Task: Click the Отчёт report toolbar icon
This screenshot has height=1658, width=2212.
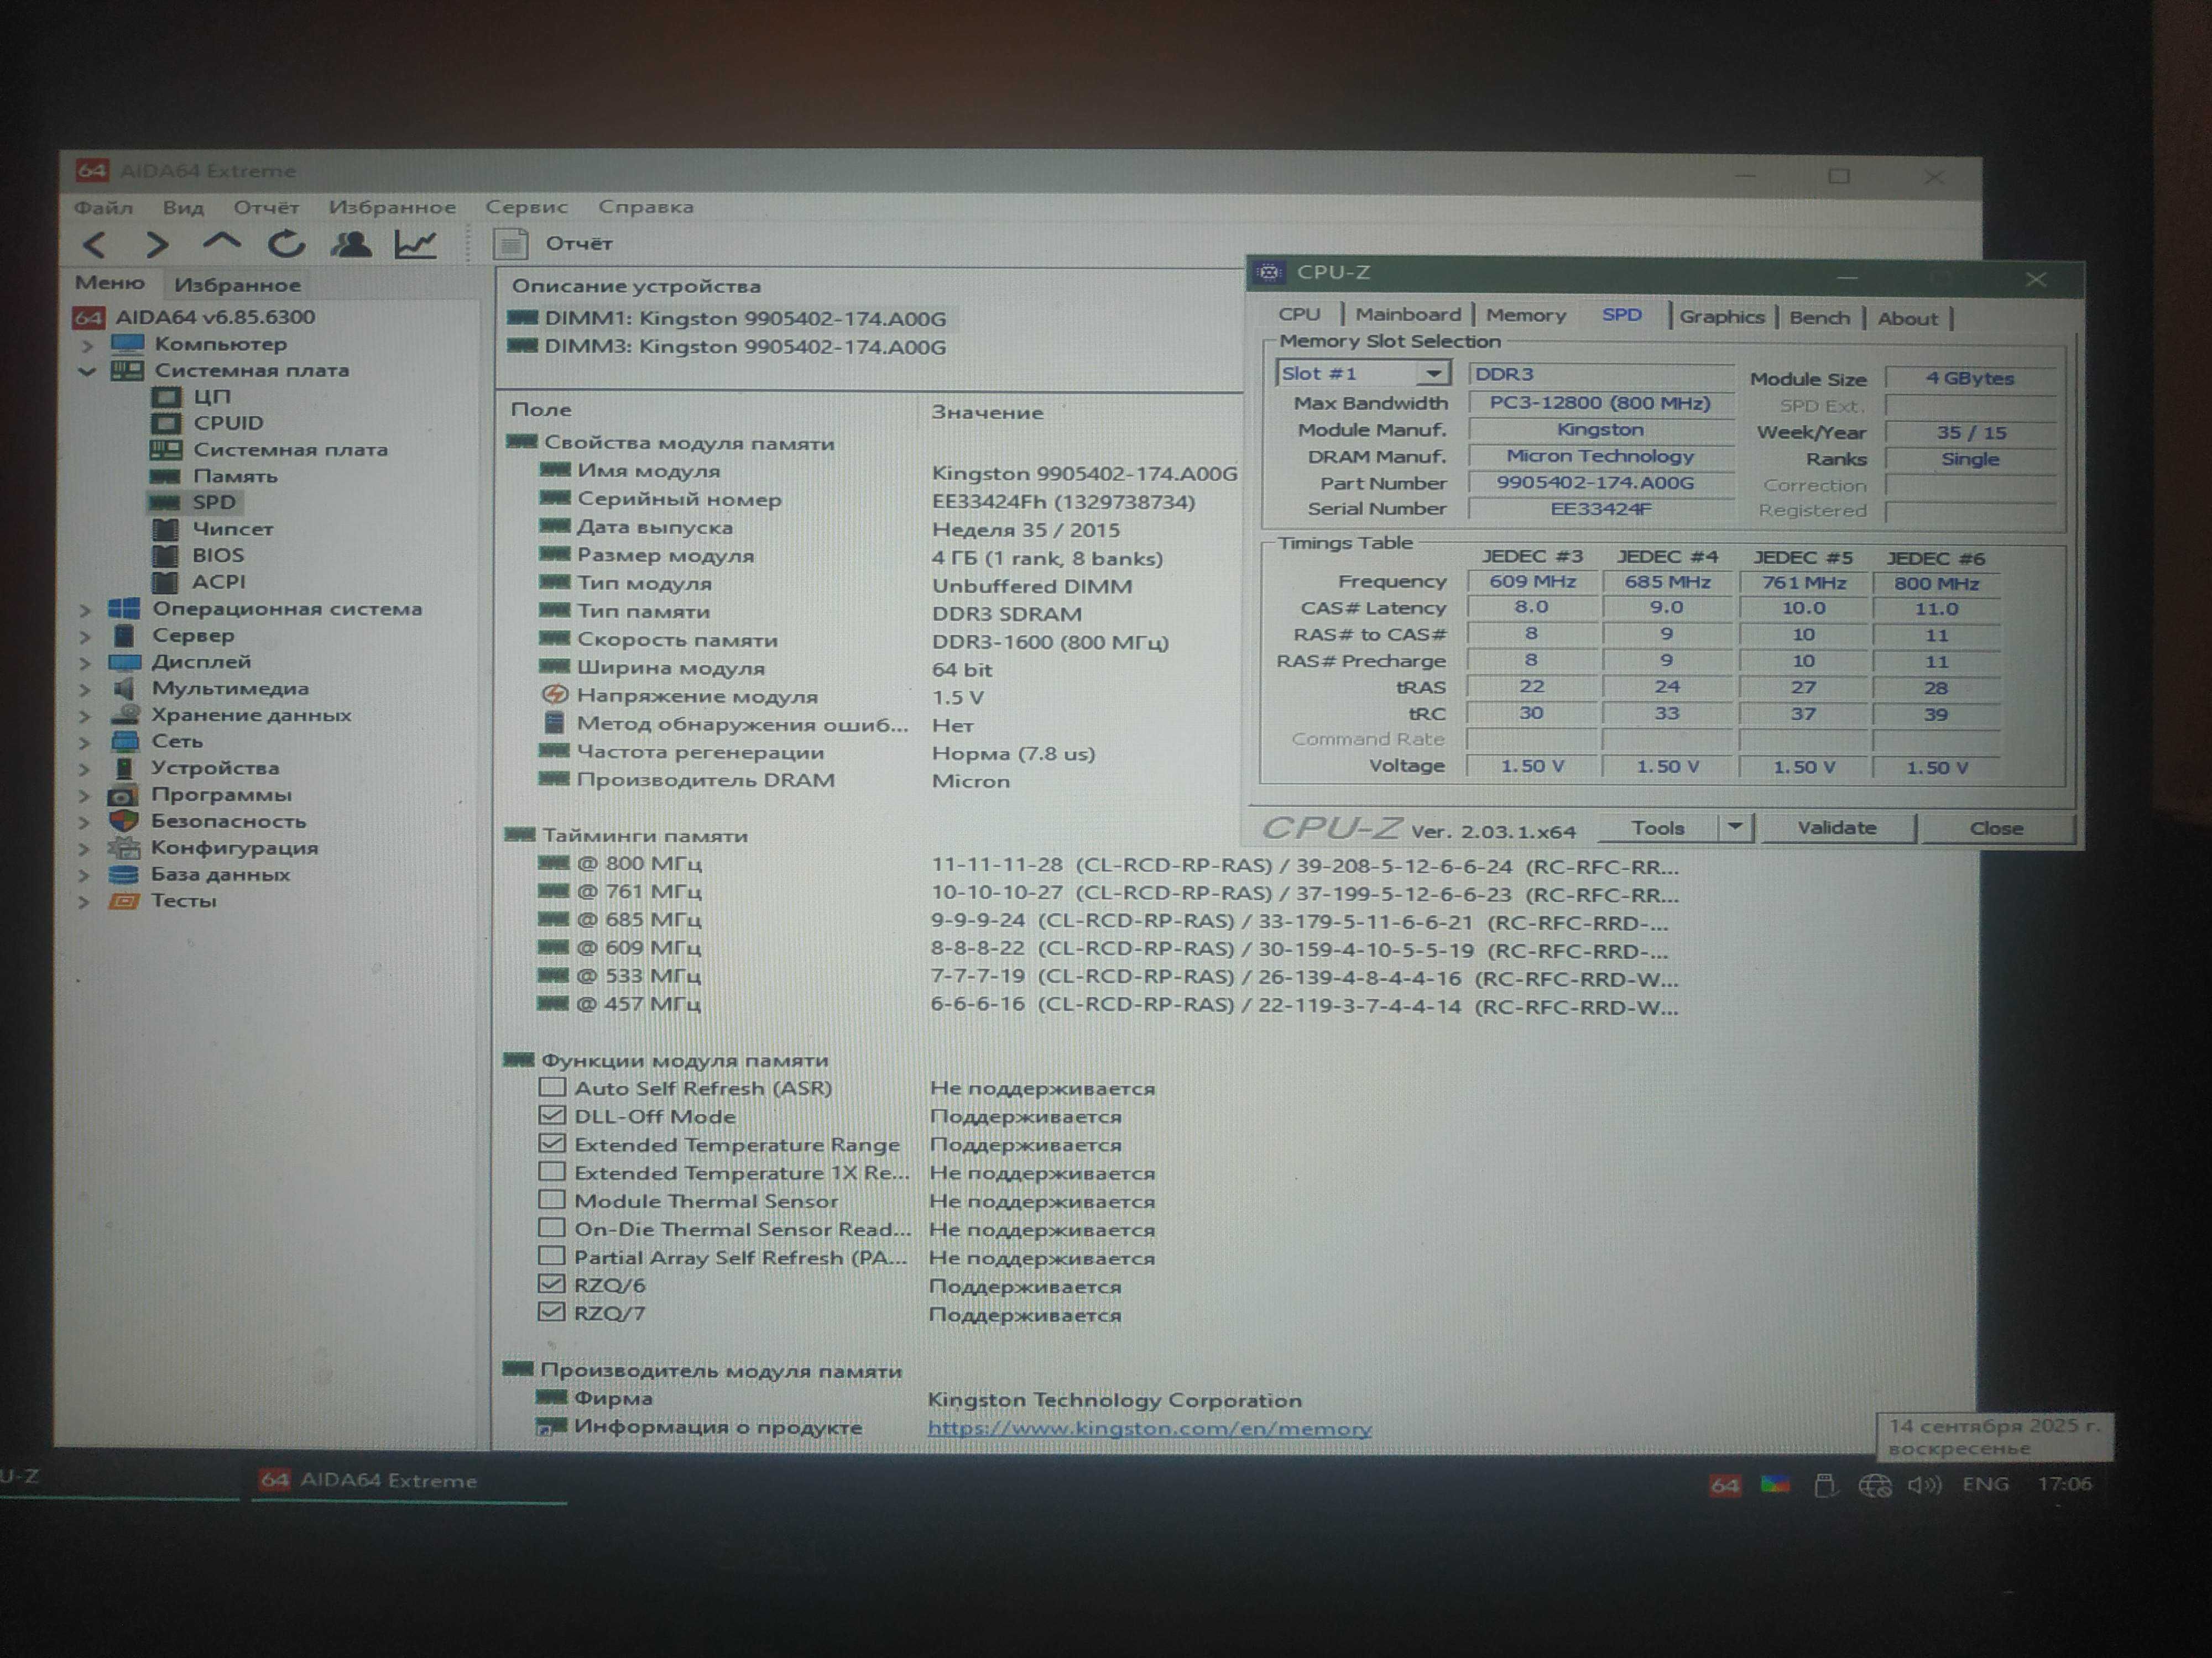Action: pos(511,244)
